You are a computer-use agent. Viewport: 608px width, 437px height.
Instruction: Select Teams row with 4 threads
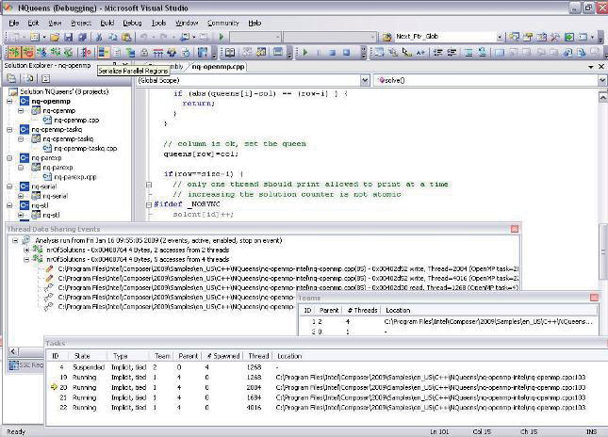pyautogui.click(x=449, y=321)
